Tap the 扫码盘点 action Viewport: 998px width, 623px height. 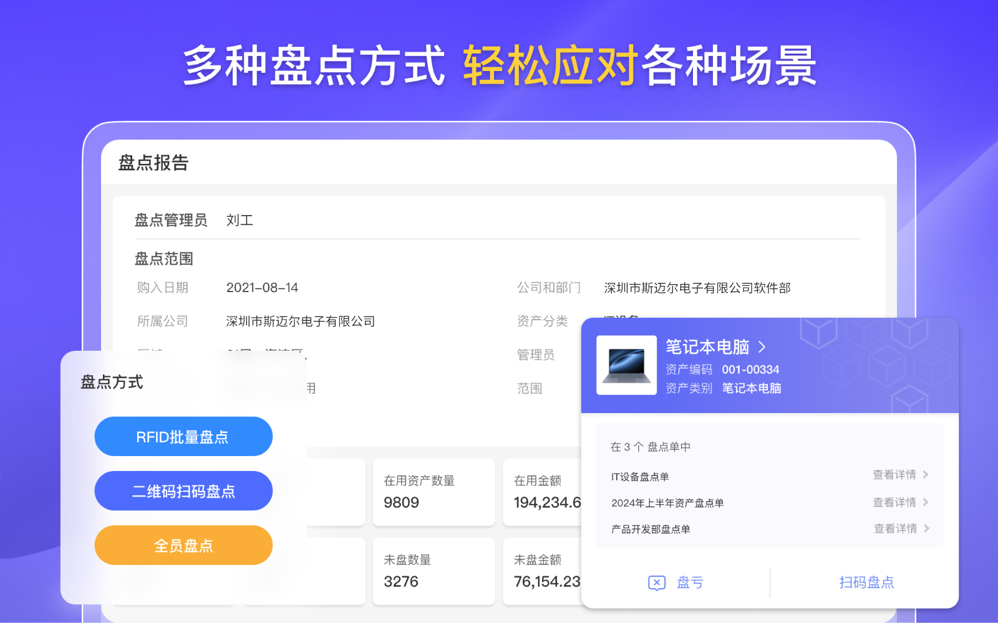866,583
